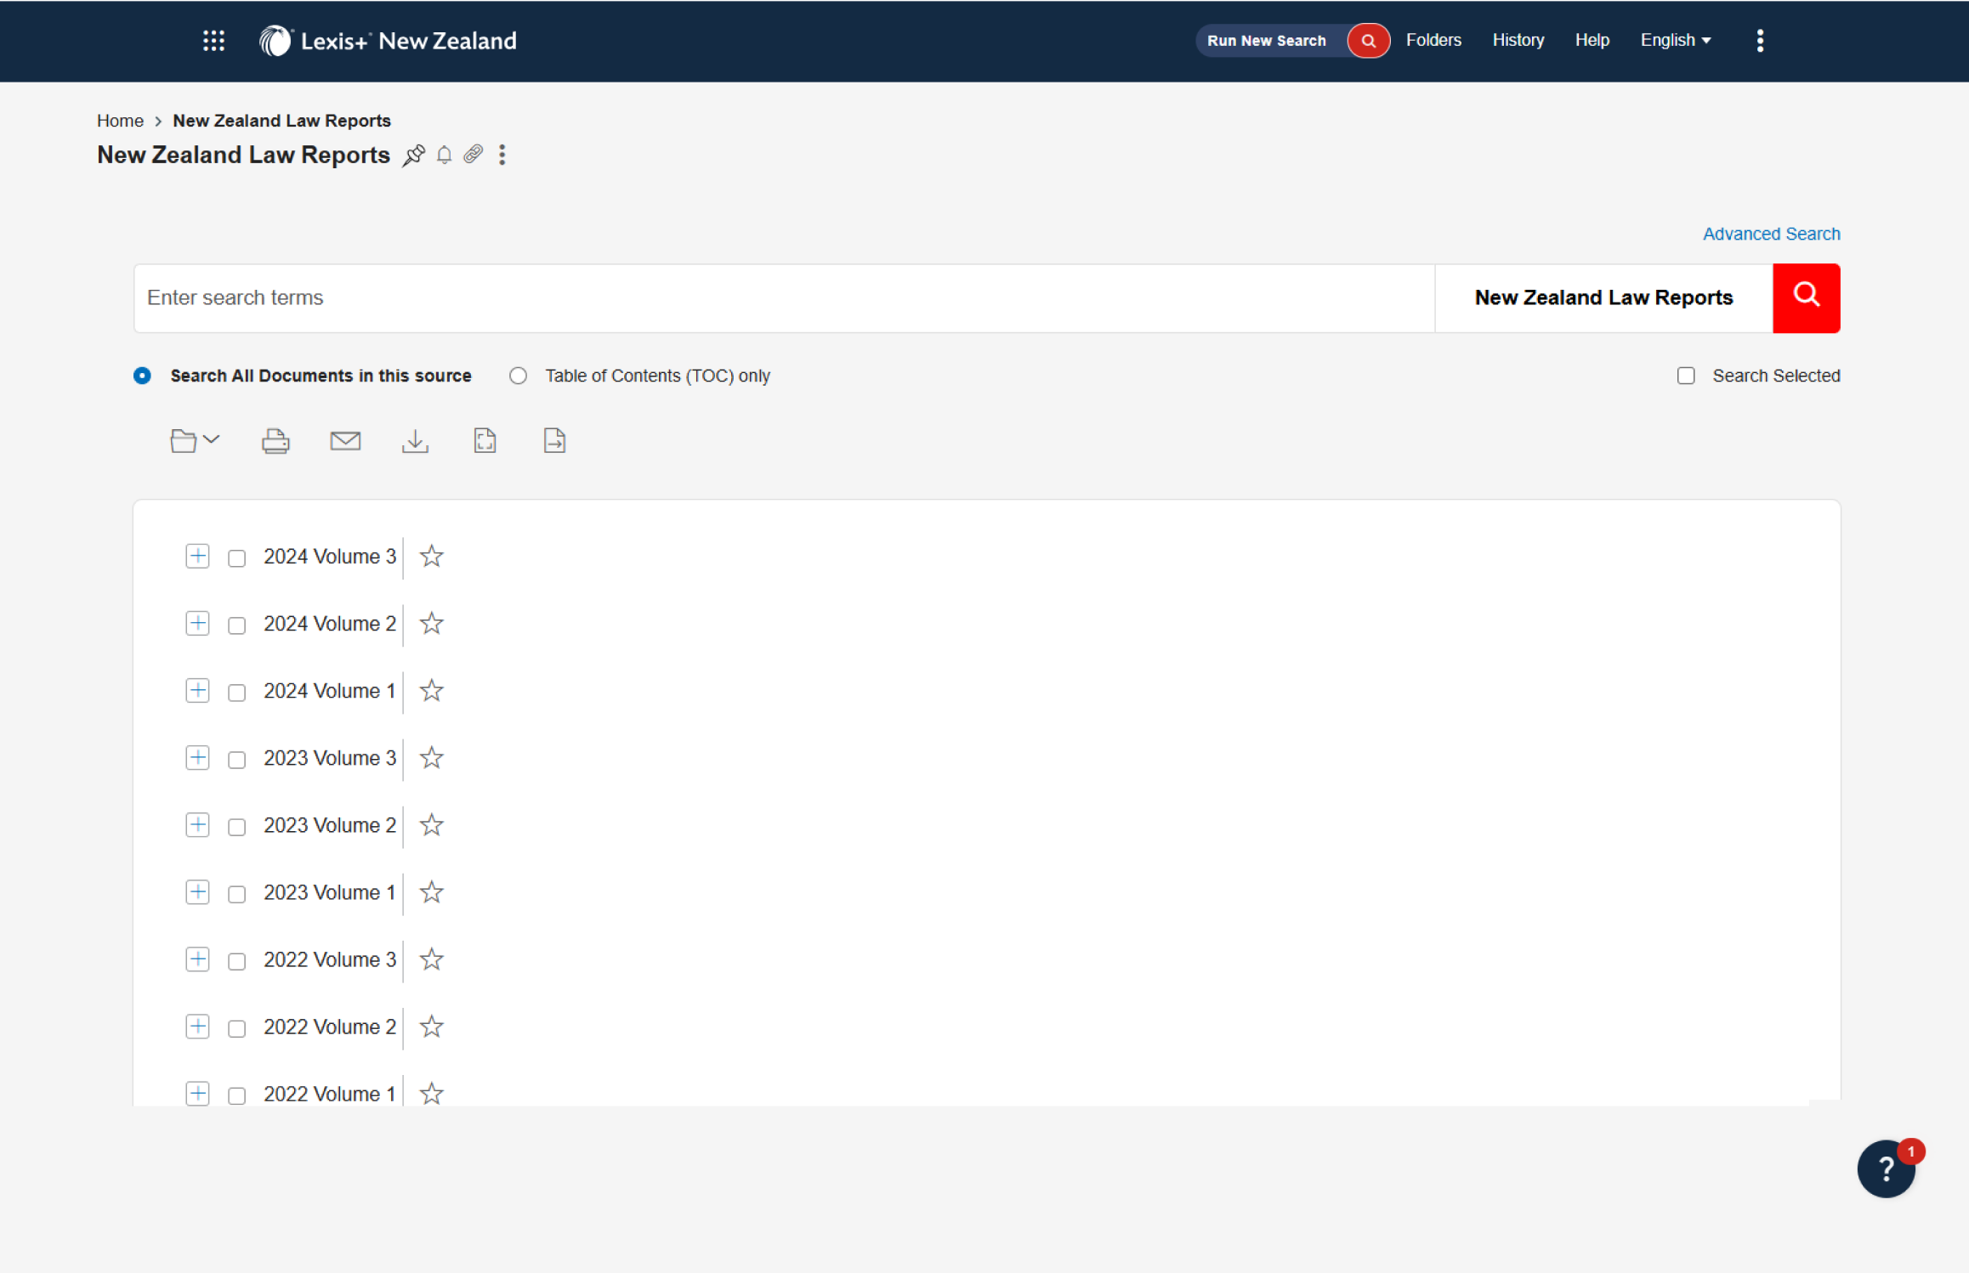The height and width of the screenshot is (1273, 1969).
Task: Click the 2024 Volume 3 label
Action: click(330, 557)
